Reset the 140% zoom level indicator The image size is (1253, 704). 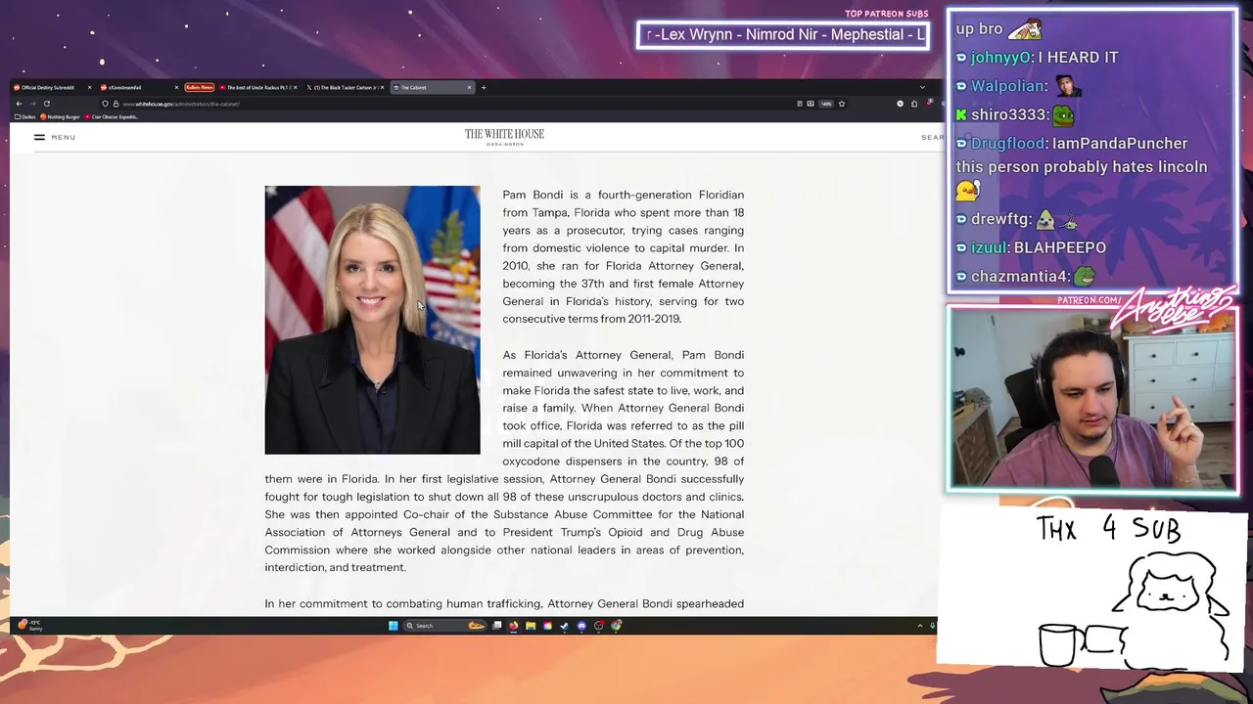pos(826,104)
